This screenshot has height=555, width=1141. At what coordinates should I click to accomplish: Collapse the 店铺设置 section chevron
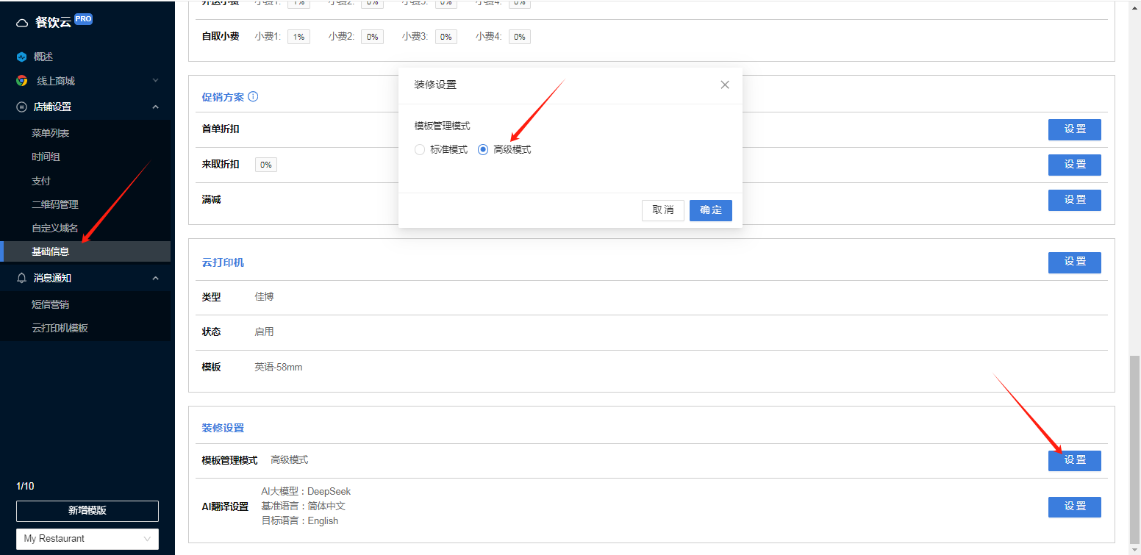coord(155,107)
